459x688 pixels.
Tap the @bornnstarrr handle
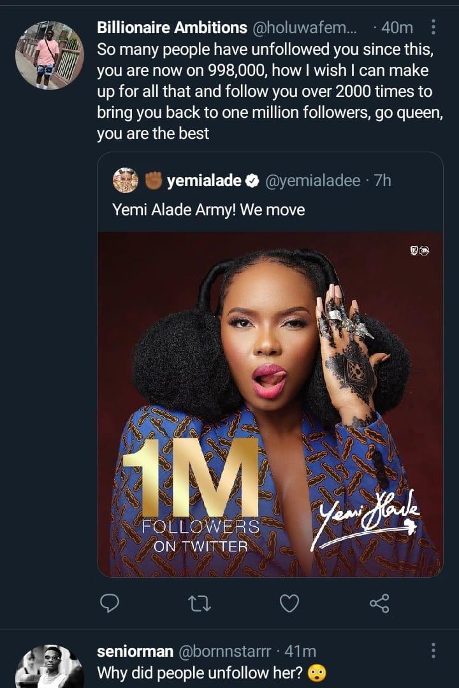pyautogui.click(x=225, y=651)
